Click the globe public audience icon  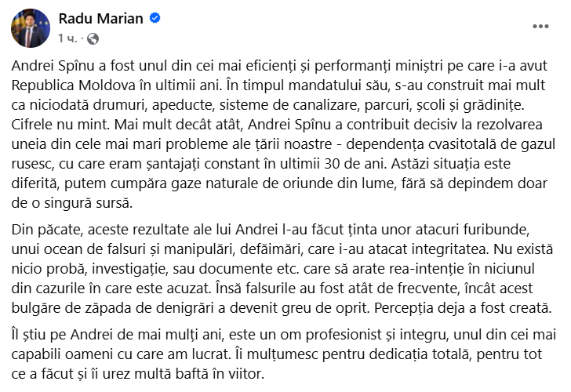[93, 38]
